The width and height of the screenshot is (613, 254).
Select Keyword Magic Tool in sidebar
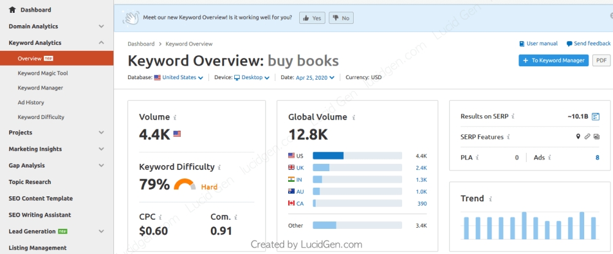click(x=43, y=73)
